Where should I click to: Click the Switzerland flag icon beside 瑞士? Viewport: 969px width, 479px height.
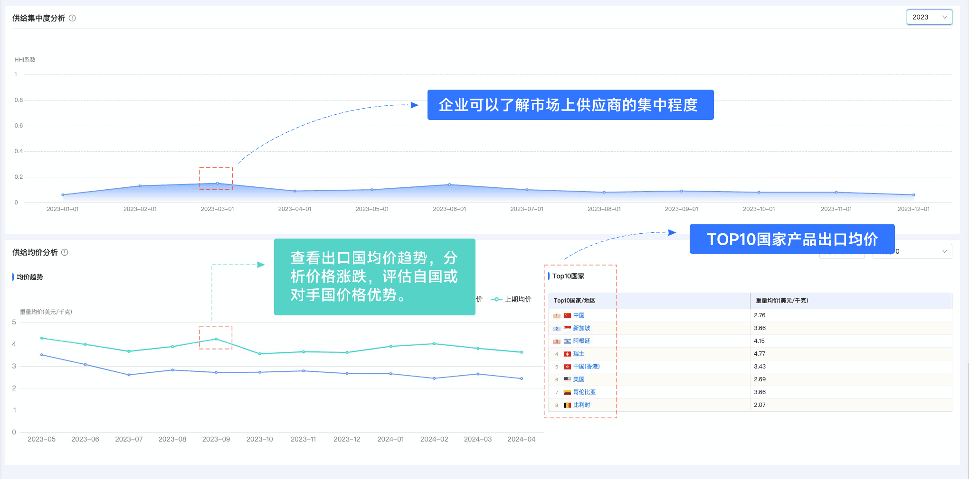568,353
